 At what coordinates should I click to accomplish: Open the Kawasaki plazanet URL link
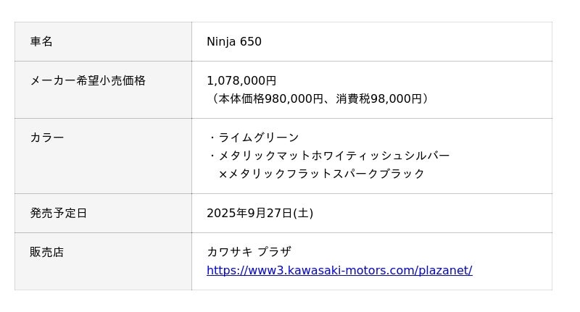pos(339,271)
